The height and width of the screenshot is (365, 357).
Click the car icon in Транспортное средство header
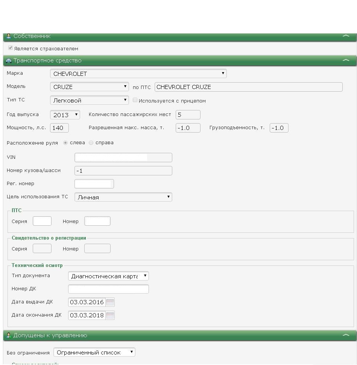9,60
